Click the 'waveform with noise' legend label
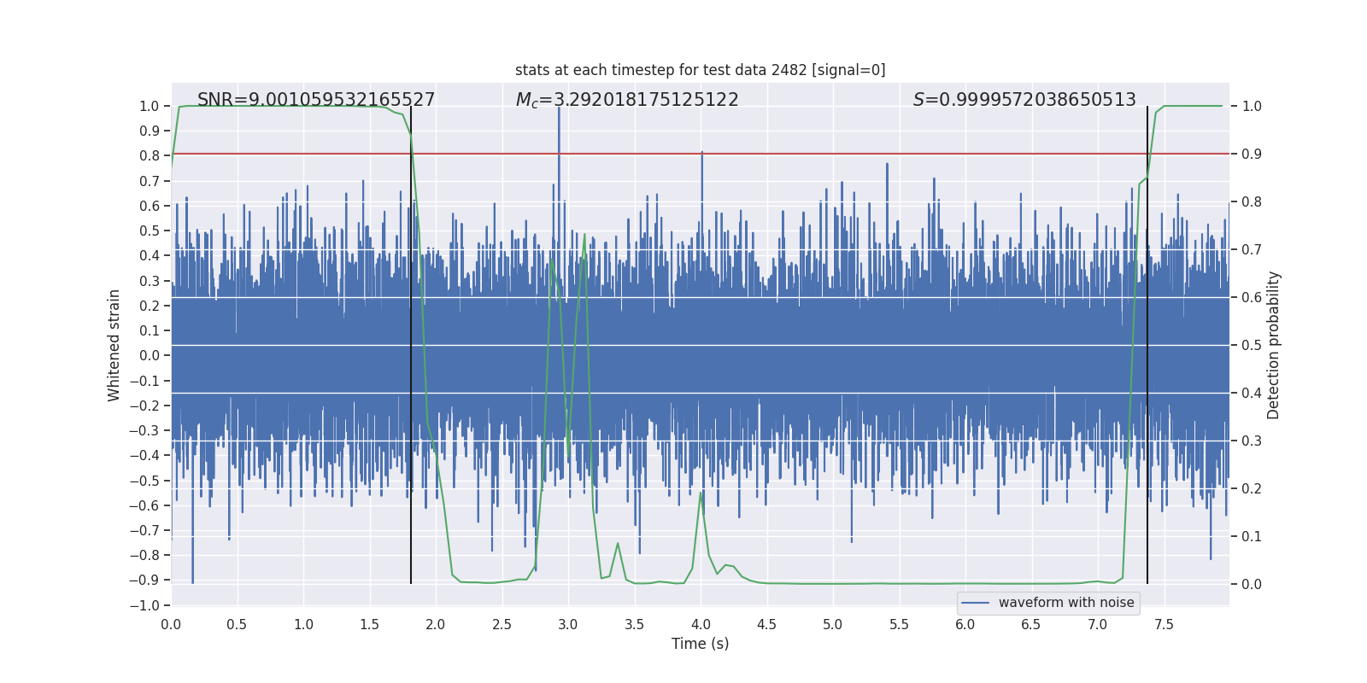Screen dimensions: 1367x683 coord(1065,603)
